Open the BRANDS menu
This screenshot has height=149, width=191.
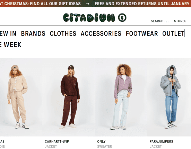pos(33,34)
